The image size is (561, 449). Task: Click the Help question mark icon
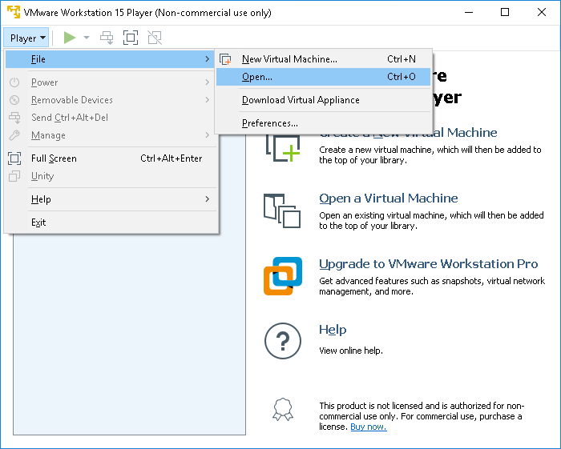click(x=283, y=341)
